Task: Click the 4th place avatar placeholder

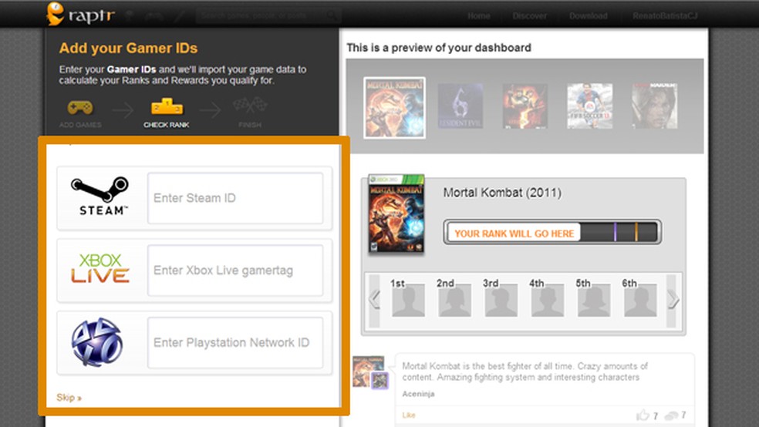Action: (548, 300)
